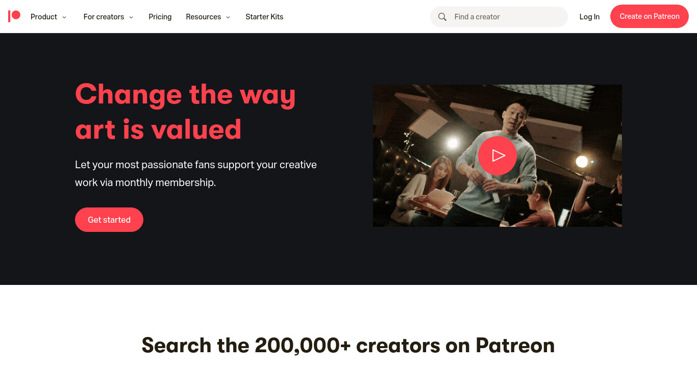Image resolution: width=697 pixels, height=367 pixels.
Task: Click the Get started button
Action: click(109, 220)
